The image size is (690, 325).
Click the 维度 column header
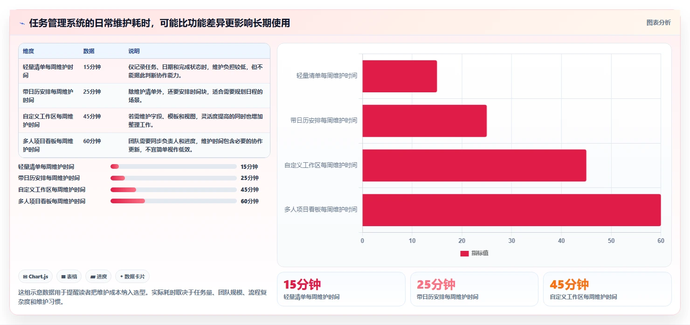pos(28,51)
